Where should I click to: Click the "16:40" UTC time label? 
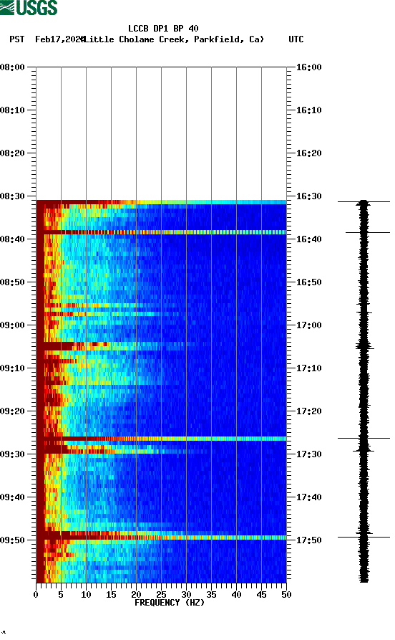308,239
